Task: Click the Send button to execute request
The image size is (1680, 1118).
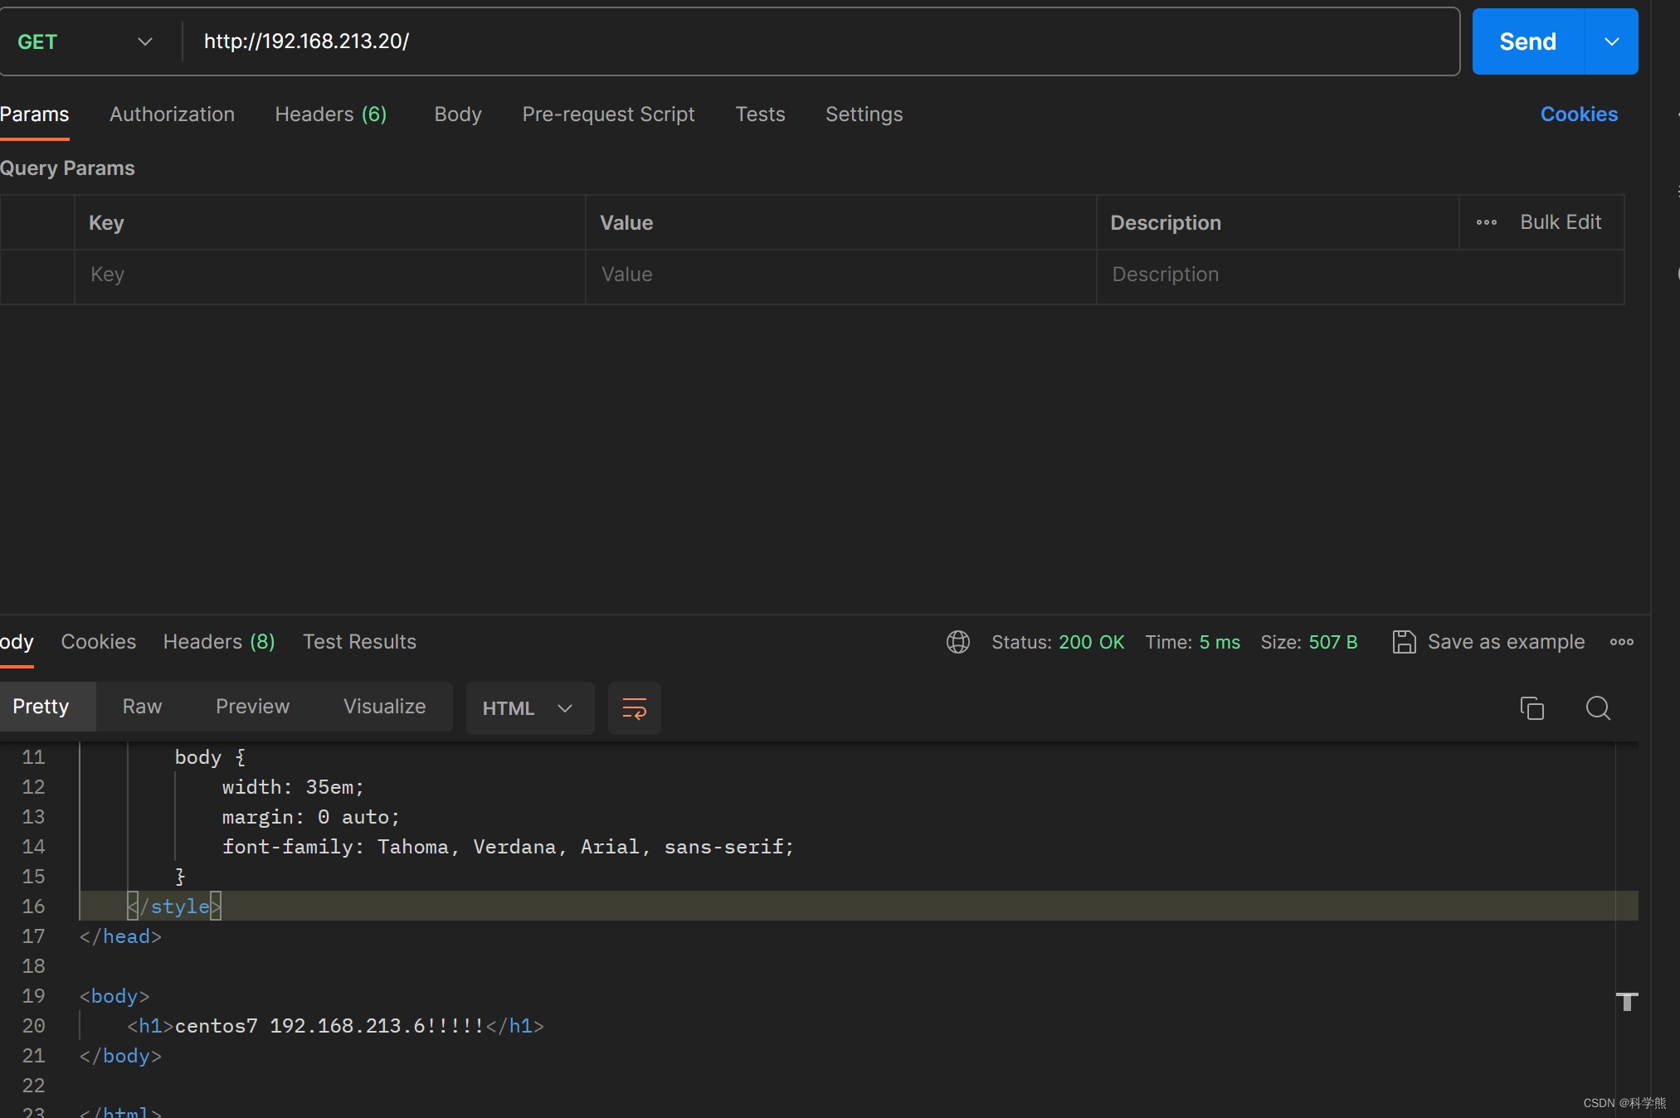Action: click(1527, 42)
